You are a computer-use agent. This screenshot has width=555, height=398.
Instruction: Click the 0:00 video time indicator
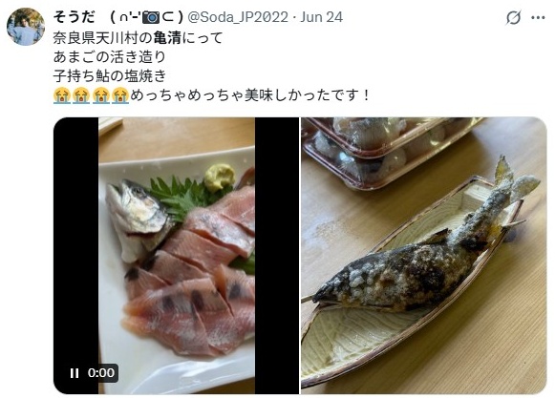coord(101,373)
